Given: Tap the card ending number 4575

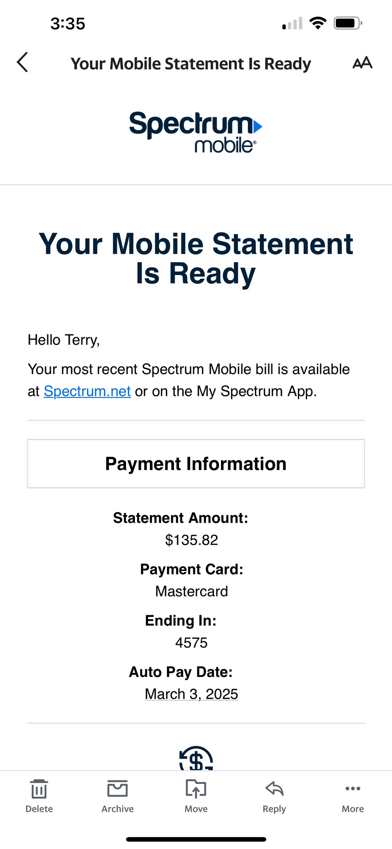Looking at the screenshot, I should pos(191,642).
